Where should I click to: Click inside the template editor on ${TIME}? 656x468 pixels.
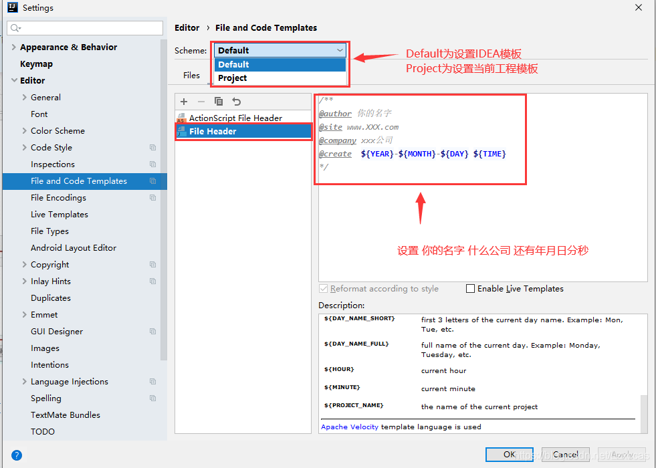[489, 154]
